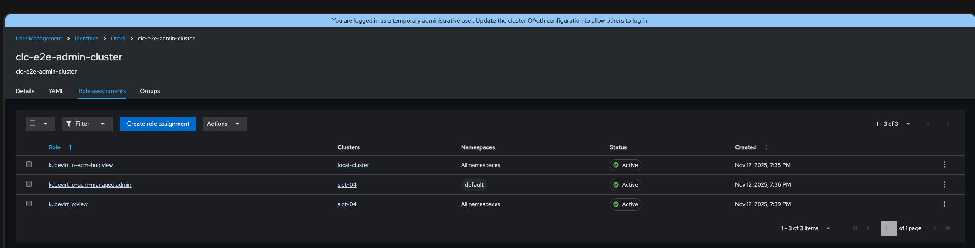Click the Filter funnel icon

click(x=69, y=124)
